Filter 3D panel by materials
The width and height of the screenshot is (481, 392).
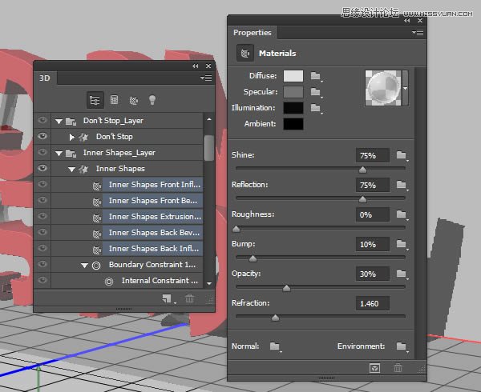[133, 100]
